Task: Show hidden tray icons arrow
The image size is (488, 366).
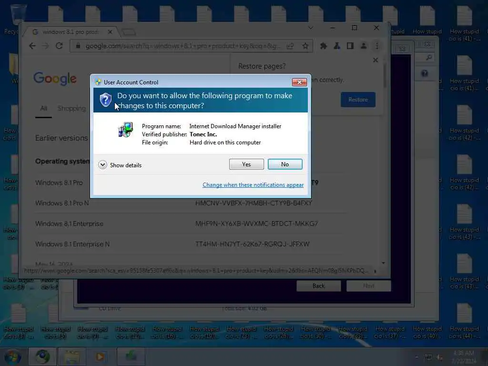Action: pos(417,357)
